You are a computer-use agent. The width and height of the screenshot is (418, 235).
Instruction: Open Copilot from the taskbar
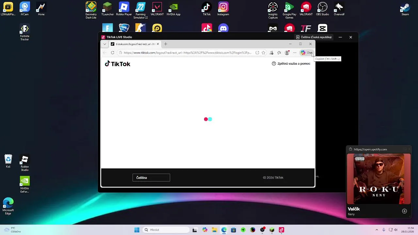205,230
